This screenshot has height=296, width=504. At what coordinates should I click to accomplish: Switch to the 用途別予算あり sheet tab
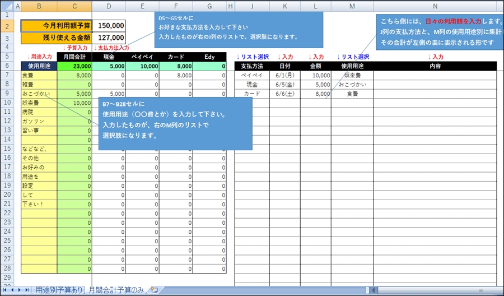[59, 290]
